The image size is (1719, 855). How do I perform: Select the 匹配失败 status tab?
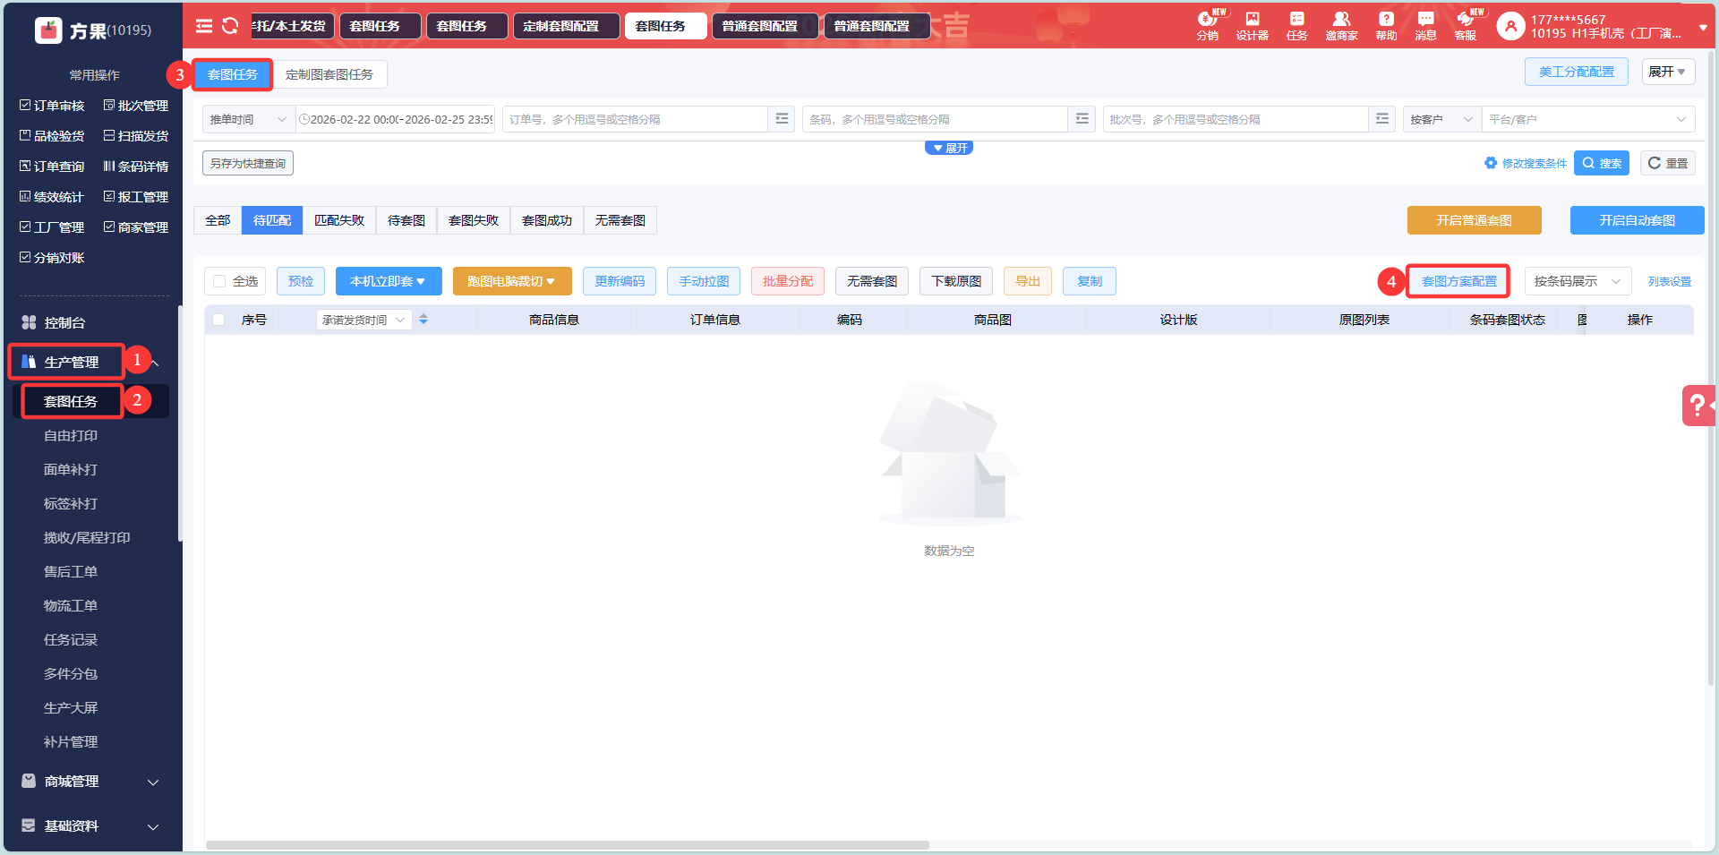pyautogui.click(x=339, y=220)
